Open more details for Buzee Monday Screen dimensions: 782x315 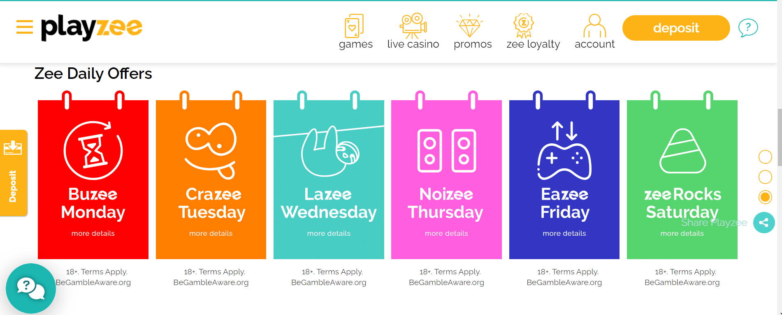point(93,233)
